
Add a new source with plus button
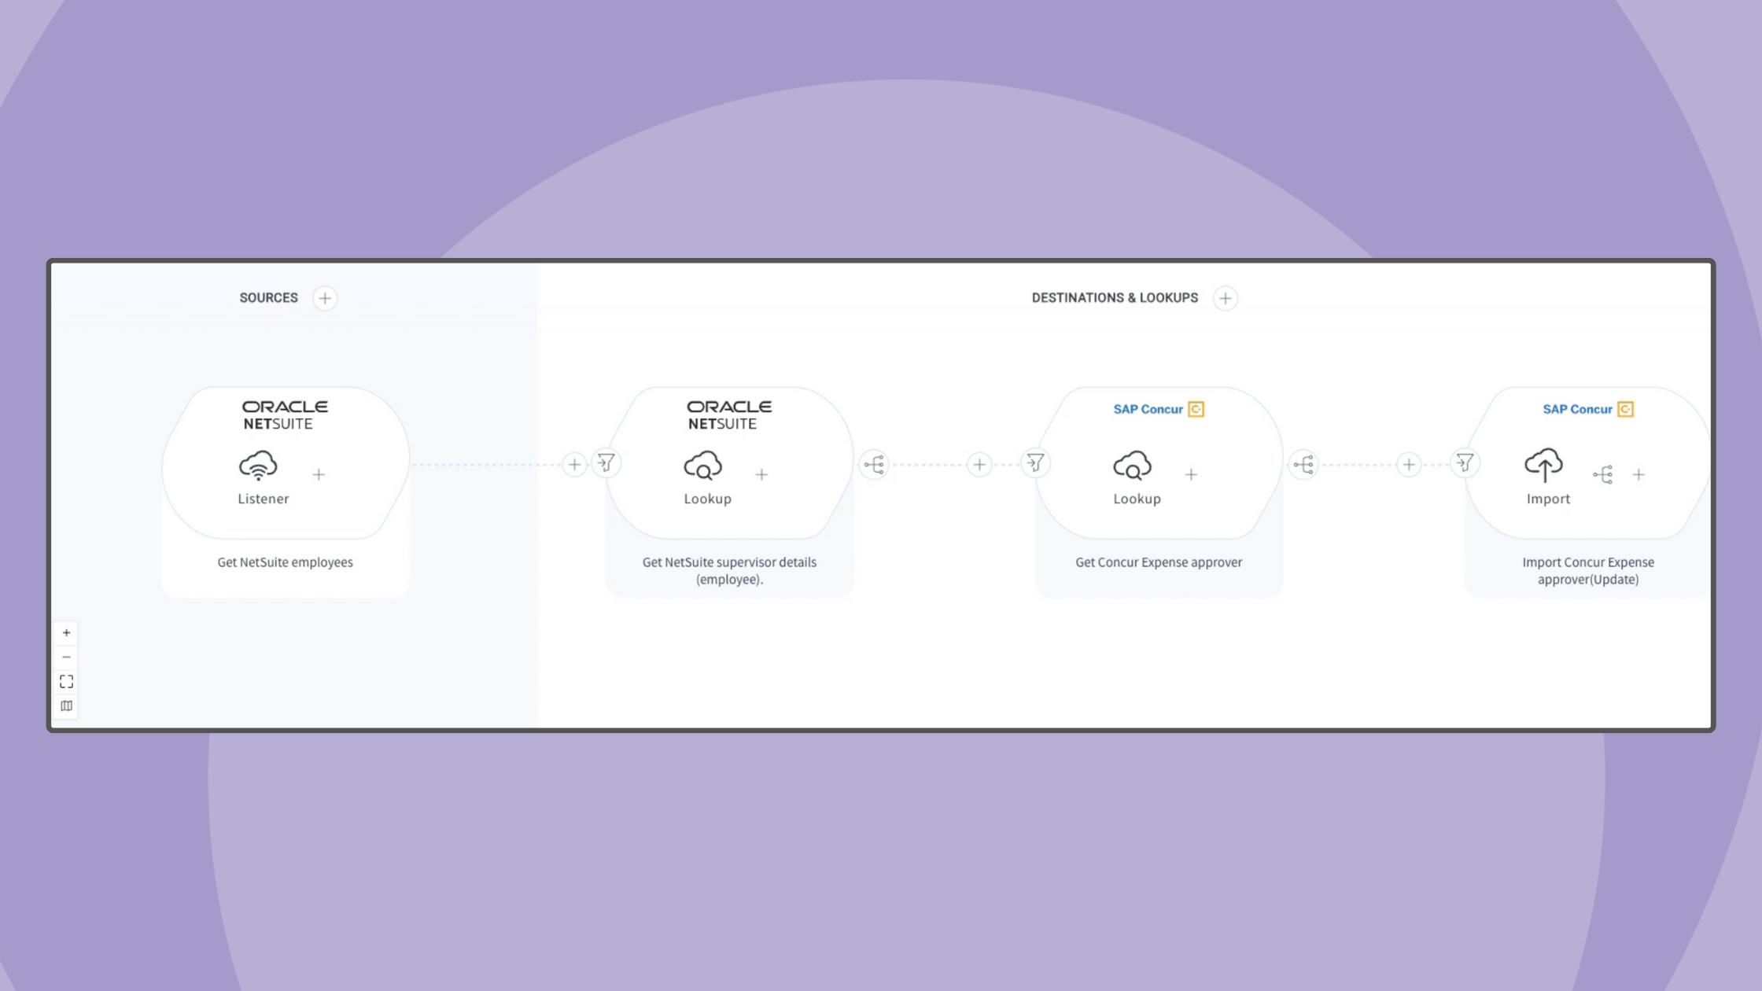[x=324, y=298]
